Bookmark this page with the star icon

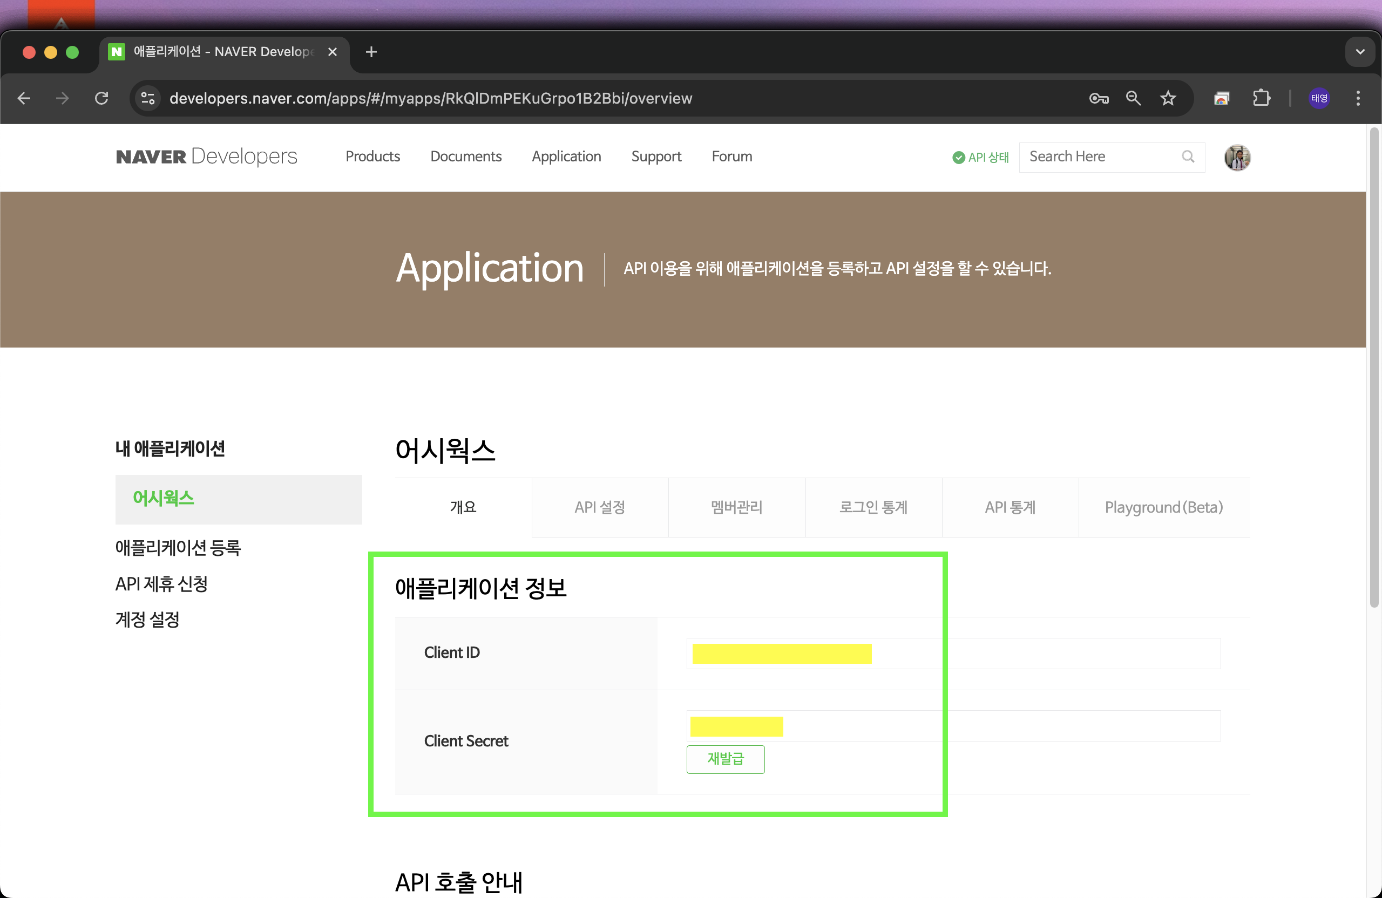(1168, 98)
